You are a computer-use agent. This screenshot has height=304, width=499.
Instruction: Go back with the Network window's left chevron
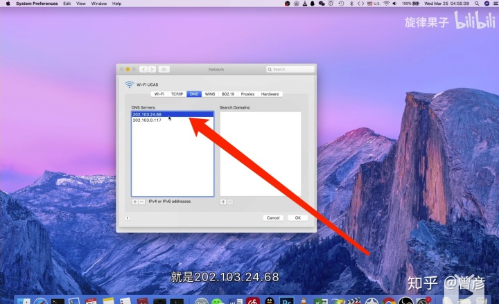click(x=143, y=69)
